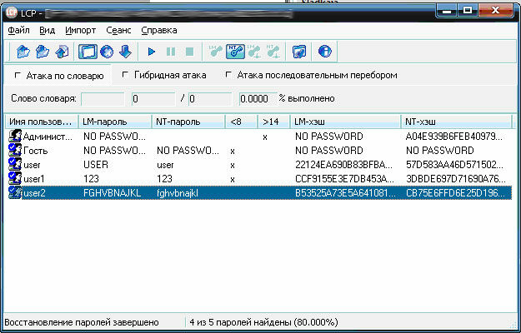This screenshot has width=521, height=333.
Task: Open the Справка menu
Action: coord(159,30)
